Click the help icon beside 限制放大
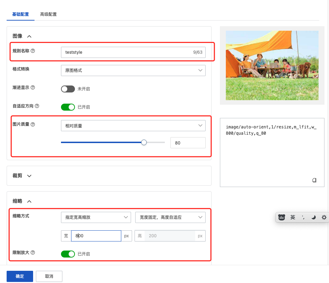 [x=33, y=253]
